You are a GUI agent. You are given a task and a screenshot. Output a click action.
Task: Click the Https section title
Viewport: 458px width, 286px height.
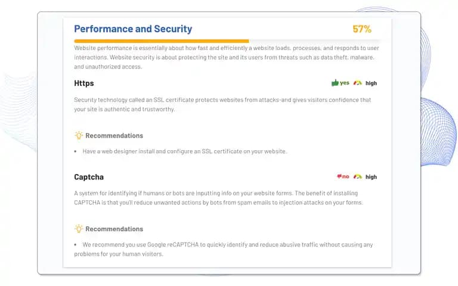click(x=84, y=83)
